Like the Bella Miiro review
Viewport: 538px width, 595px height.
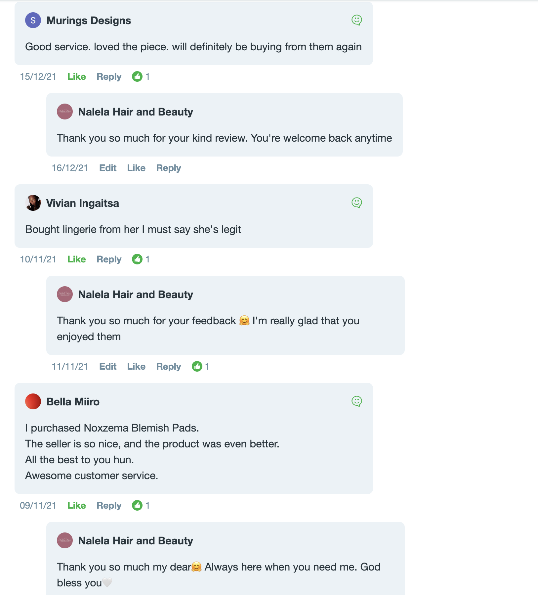click(77, 505)
